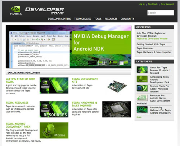This screenshot has width=180, height=146.
Task: Click the Texture Tools Photoshop news icon
Action: (142, 88)
